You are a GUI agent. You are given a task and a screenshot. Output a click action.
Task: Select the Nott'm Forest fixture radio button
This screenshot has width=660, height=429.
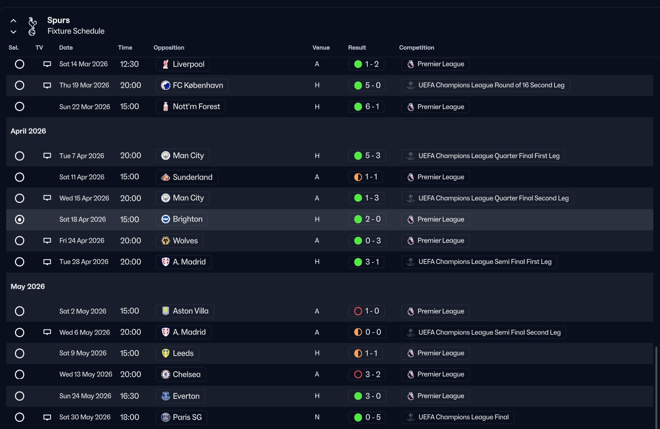(x=20, y=107)
